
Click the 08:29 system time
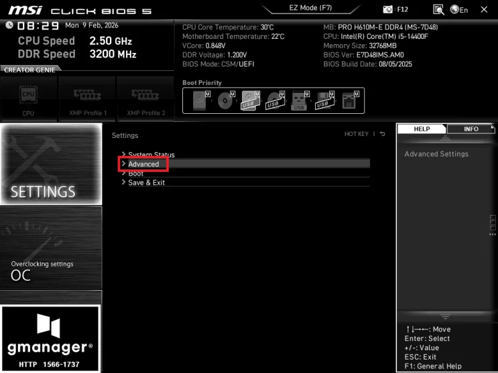(x=38, y=25)
